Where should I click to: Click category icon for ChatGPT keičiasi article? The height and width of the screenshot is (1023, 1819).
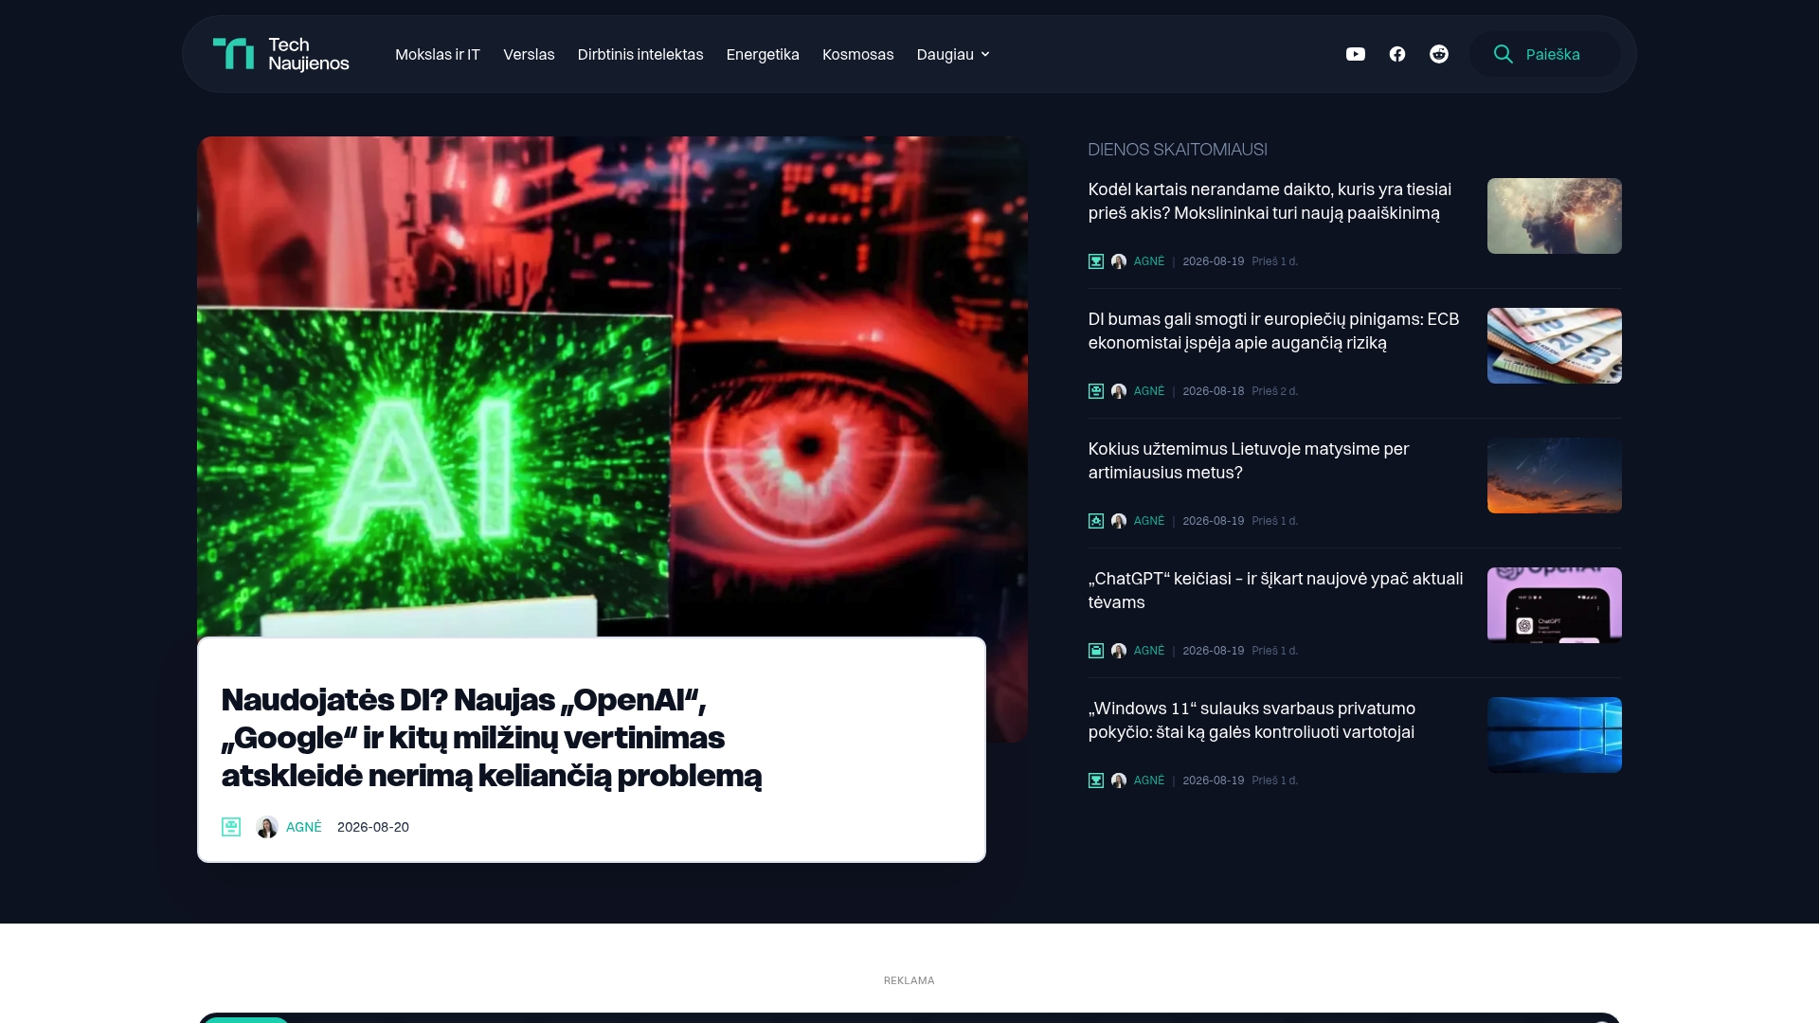pyautogui.click(x=1096, y=651)
